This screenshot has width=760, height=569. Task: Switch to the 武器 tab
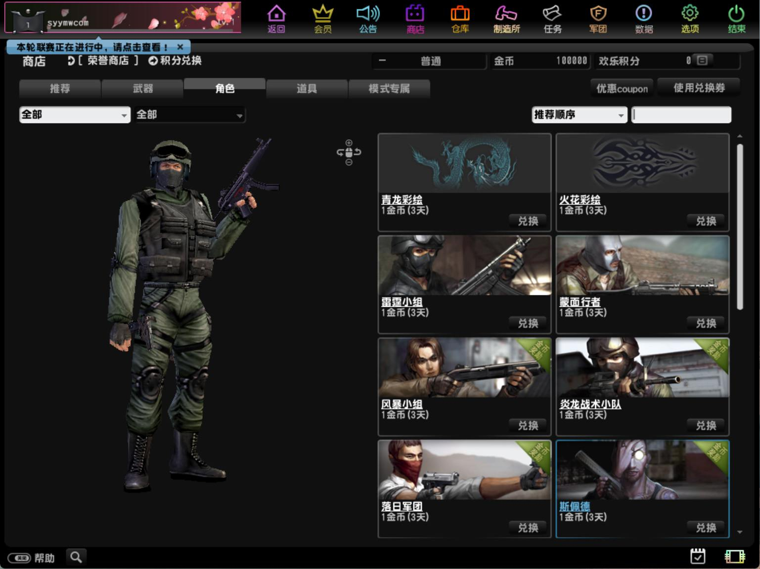(x=142, y=88)
